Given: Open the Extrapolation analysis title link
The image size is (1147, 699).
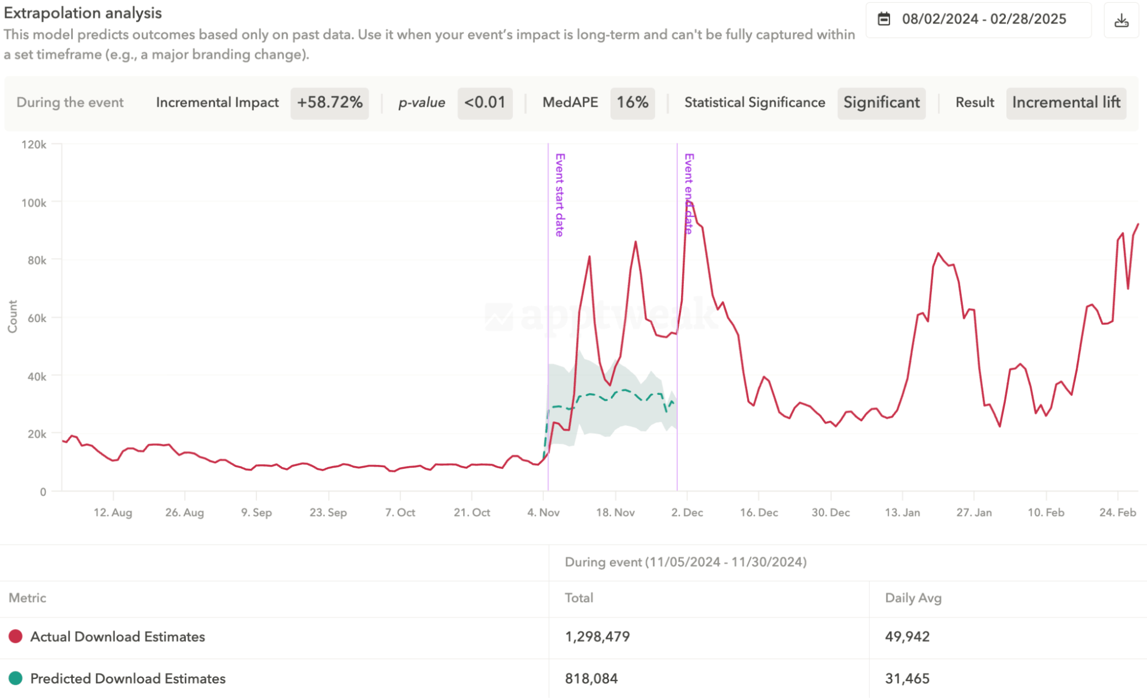Looking at the screenshot, I should point(83,13).
